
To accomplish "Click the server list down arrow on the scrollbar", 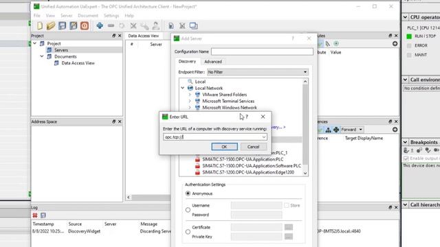I will coord(305,174).
